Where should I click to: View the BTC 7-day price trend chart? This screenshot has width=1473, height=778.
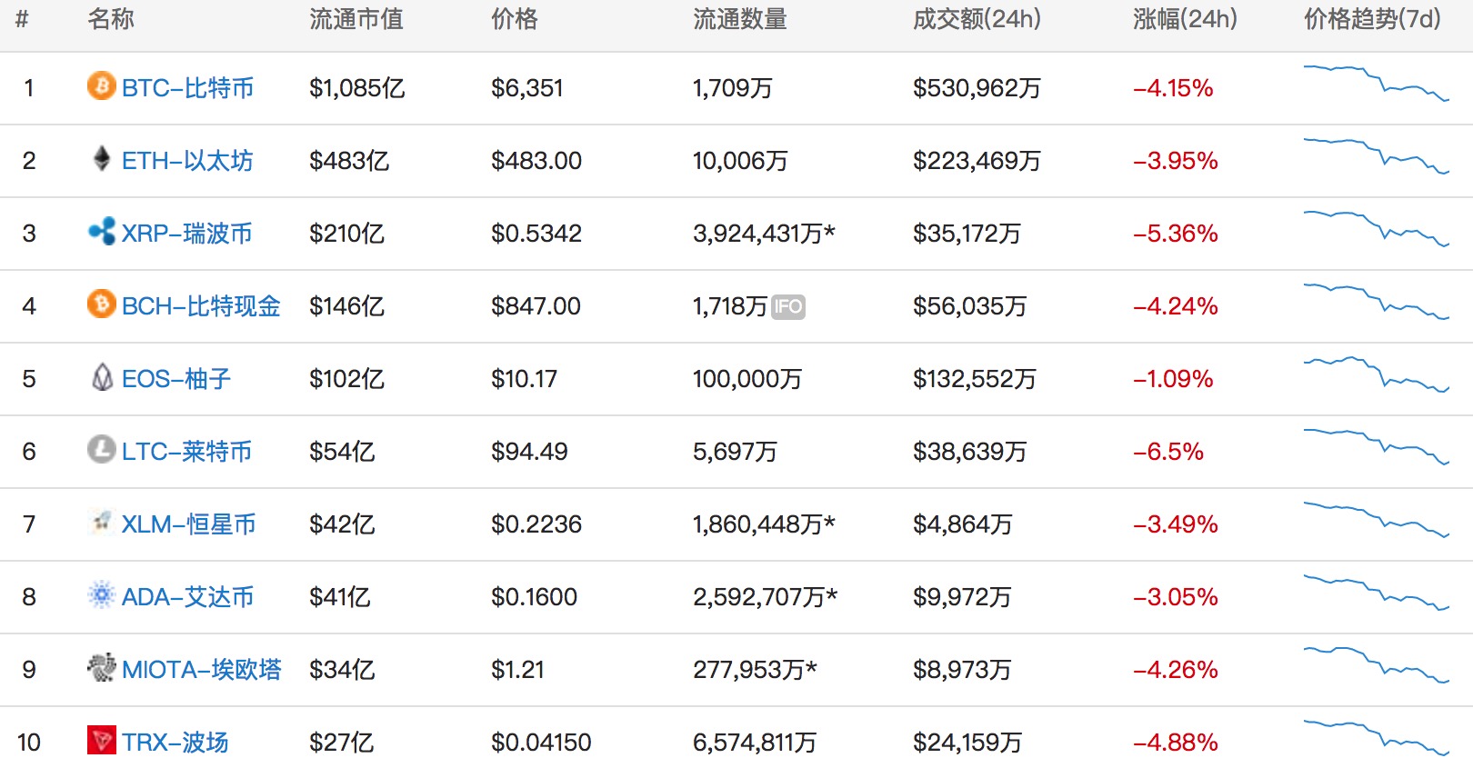click(x=1377, y=83)
